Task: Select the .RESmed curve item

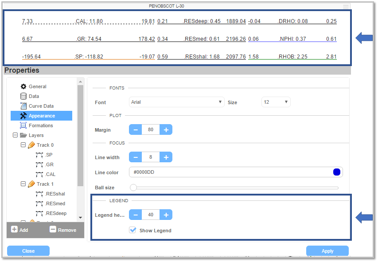Action: click(55, 203)
